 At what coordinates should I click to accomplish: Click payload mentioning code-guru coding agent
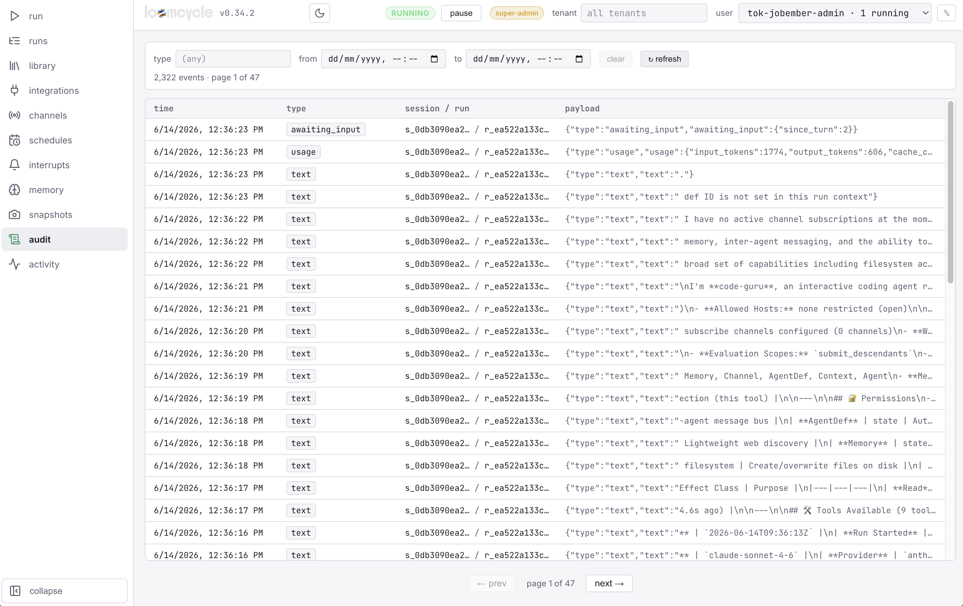click(x=748, y=286)
